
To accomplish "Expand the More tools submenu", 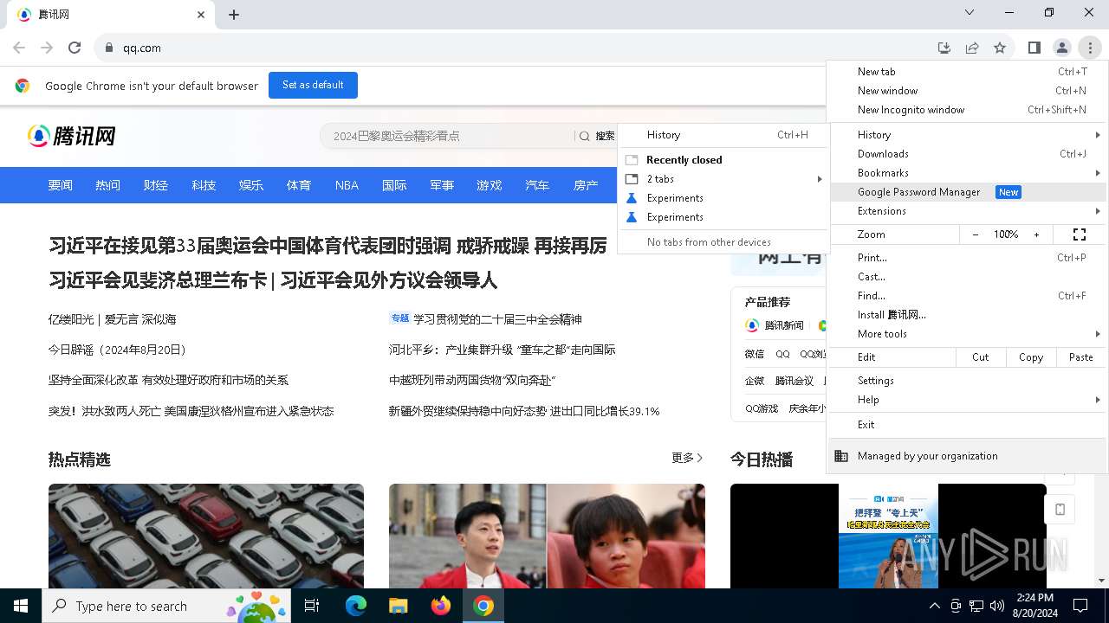I will click(968, 334).
